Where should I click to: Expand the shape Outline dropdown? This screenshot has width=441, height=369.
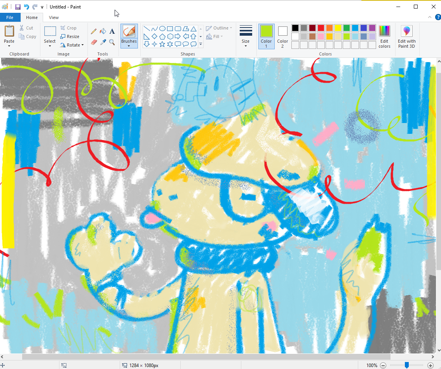[219, 28]
